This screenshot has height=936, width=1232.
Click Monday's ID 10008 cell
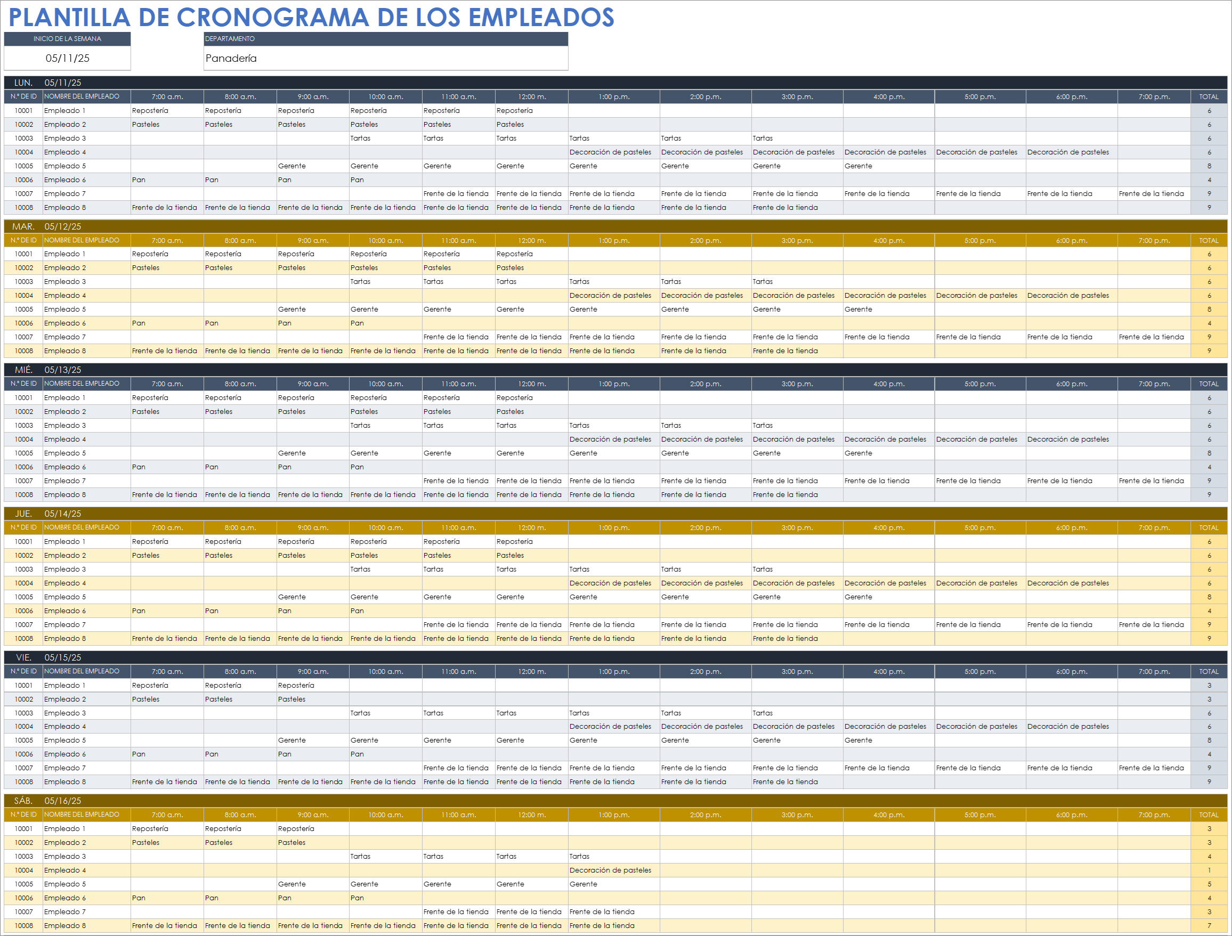(x=23, y=208)
